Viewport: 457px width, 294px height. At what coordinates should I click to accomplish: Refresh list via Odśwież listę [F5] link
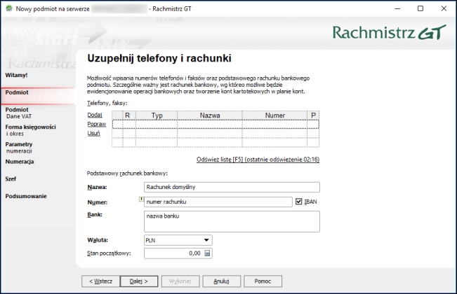pos(258,160)
